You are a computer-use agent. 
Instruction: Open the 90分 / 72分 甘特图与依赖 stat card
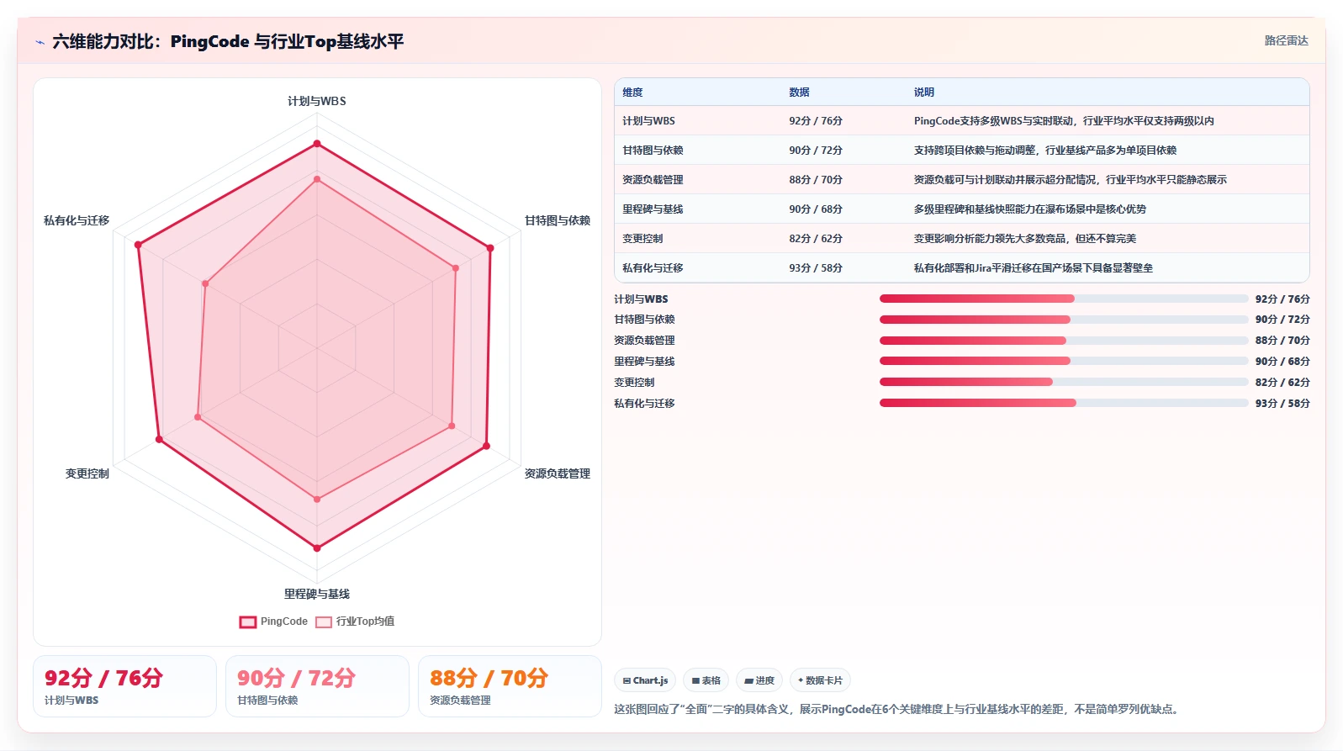click(x=317, y=686)
